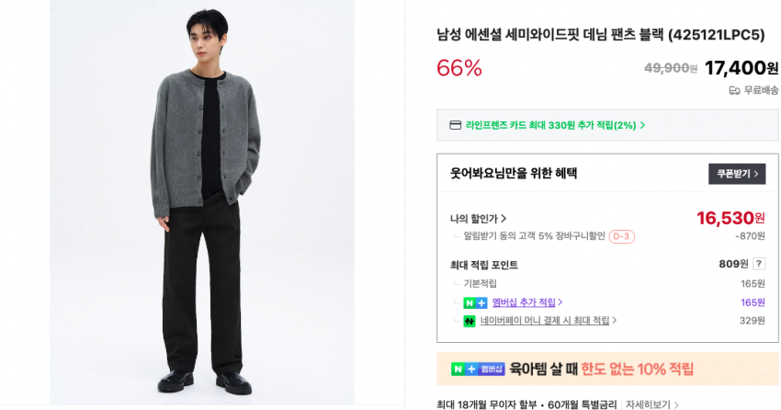Click the 무료배송 shipping label
This screenshot has height=410, width=781.
(x=761, y=90)
